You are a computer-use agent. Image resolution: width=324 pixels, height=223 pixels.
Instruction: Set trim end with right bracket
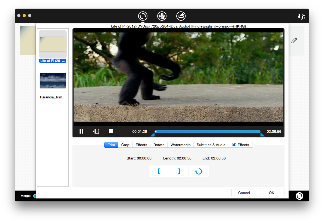point(179,171)
